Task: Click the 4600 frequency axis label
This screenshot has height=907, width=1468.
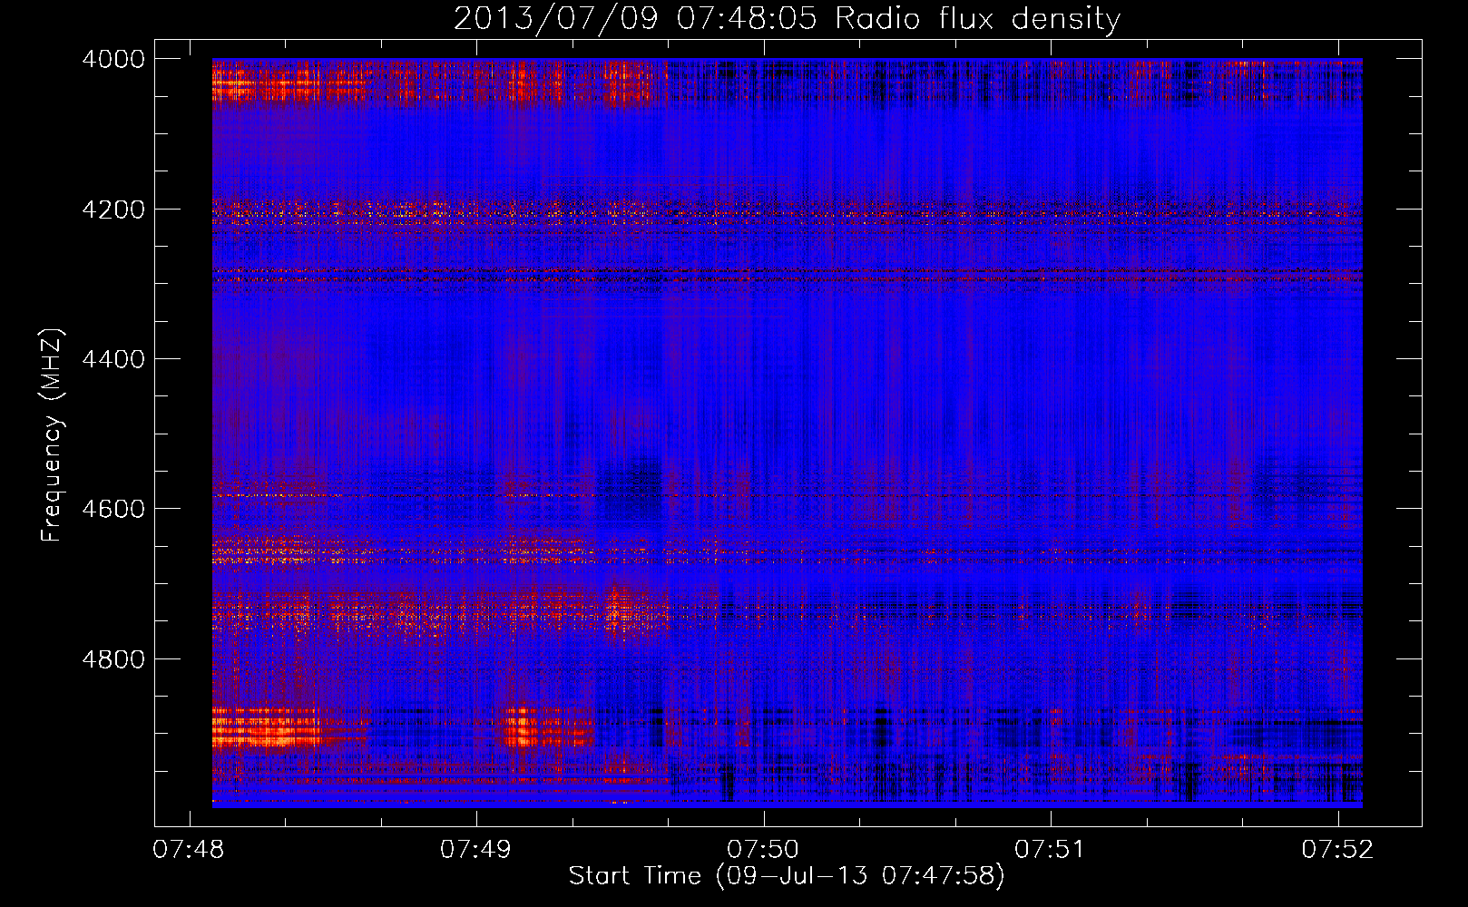Action: pyautogui.click(x=113, y=509)
